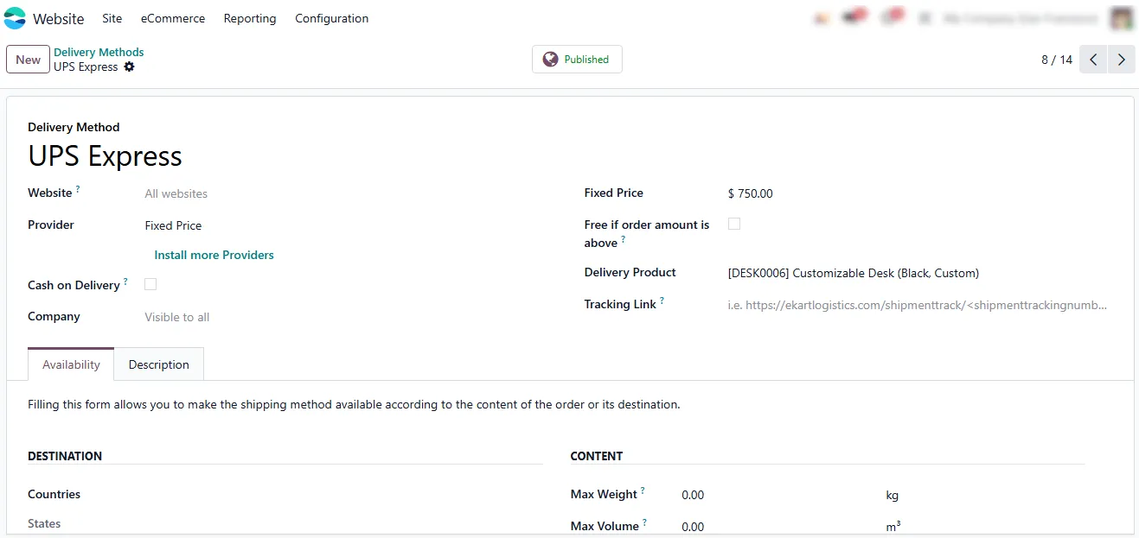Open the Configuration menu
Viewport: 1139px width, 538px height.
331,18
